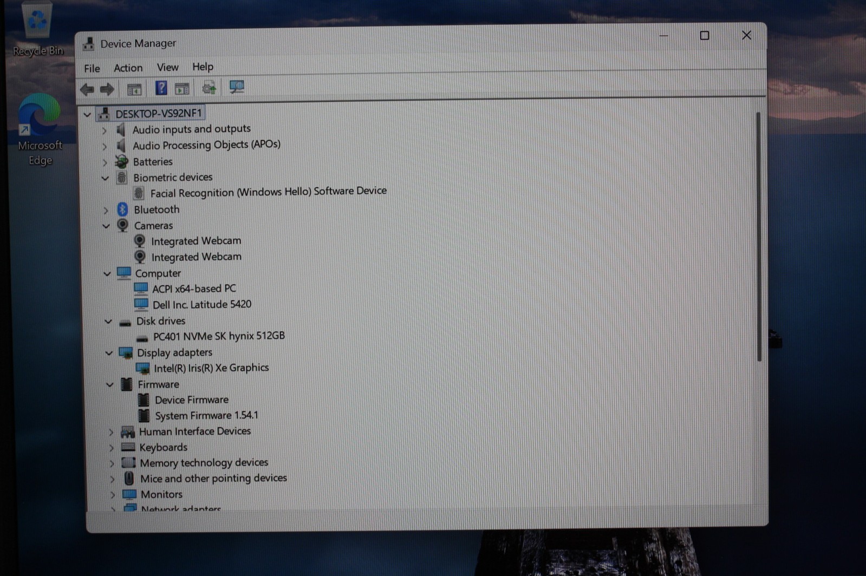Image resolution: width=866 pixels, height=576 pixels.
Task: Select Device Firmware entry
Action: pyautogui.click(x=192, y=400)
